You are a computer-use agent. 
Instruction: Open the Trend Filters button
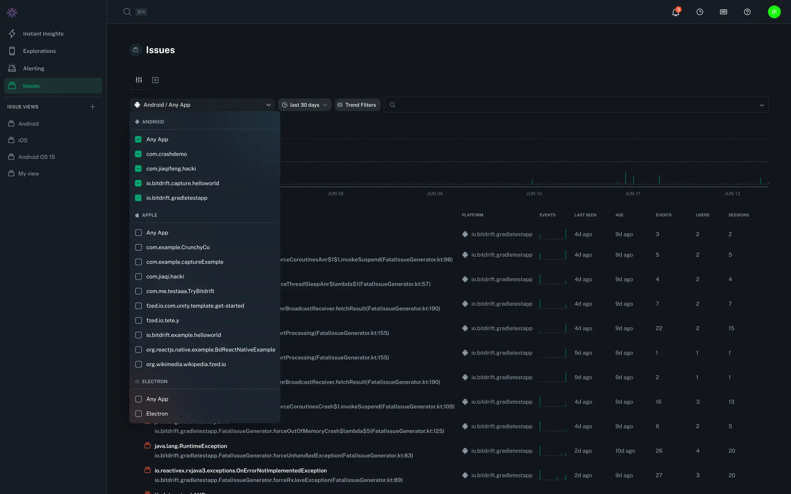click(357, 105)
